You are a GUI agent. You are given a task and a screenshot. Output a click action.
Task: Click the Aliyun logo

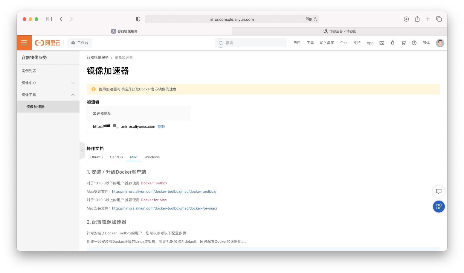coord(48,43)
